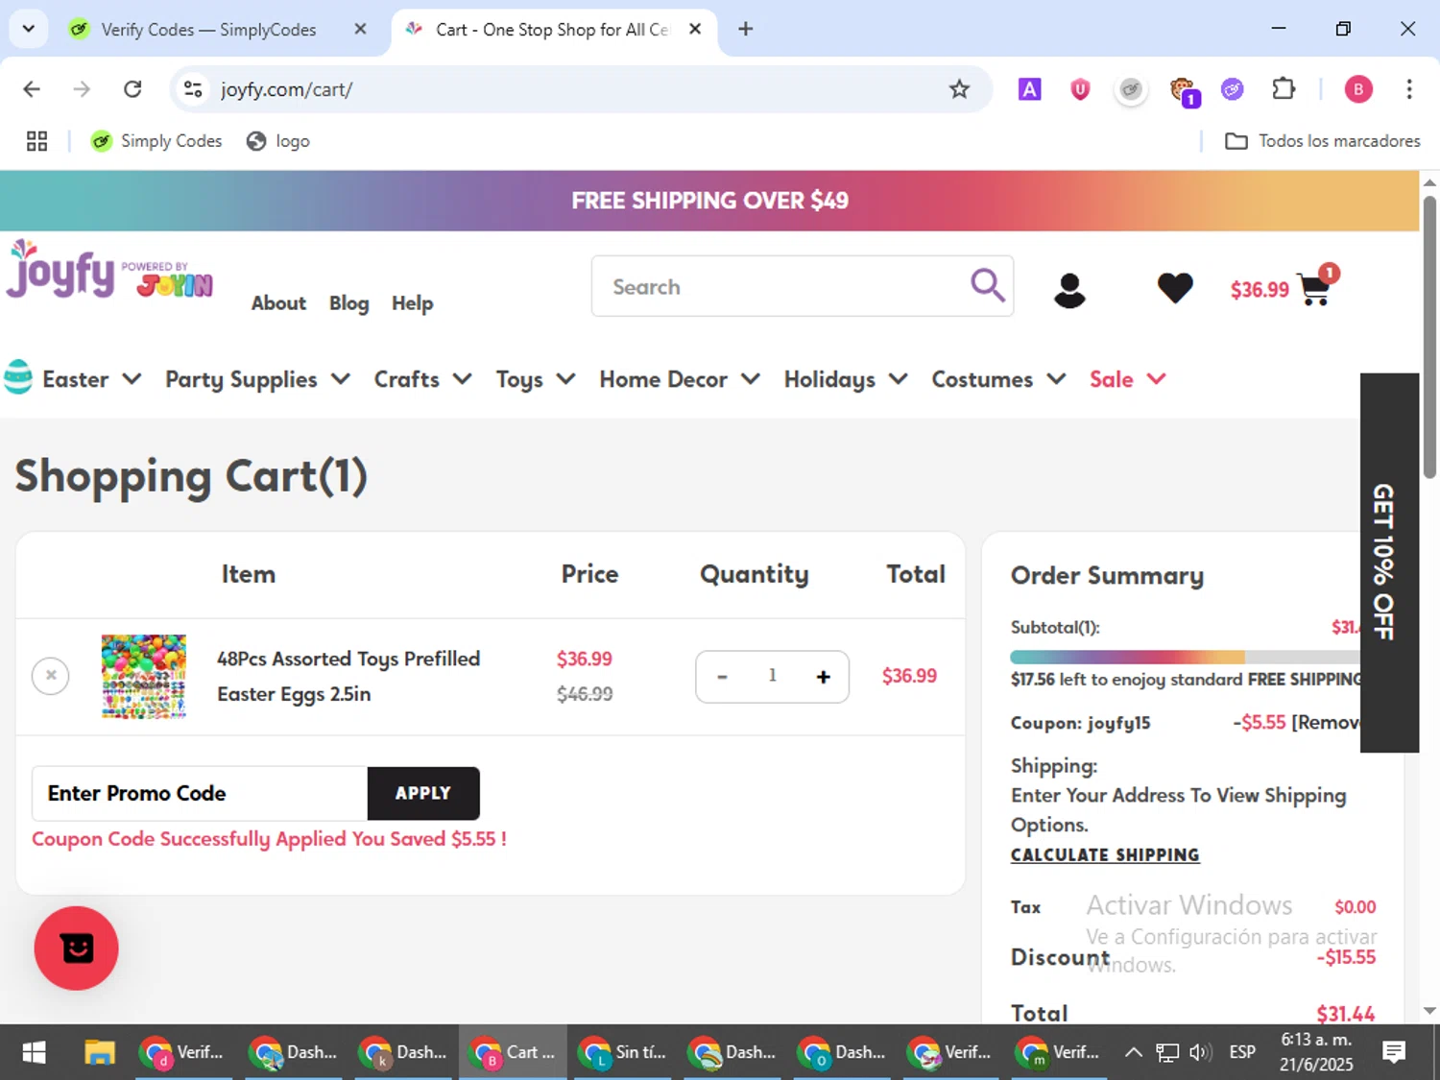This screenshot has height=1080, width=1440.
Task: Click the APPLY promo code button
Action: [423, 793]
